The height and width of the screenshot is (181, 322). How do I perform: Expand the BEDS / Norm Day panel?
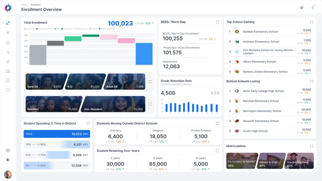click(217, 22)
